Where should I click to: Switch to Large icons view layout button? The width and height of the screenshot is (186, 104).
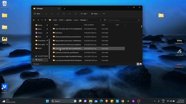pyautogui.click(x=141, y=64)
